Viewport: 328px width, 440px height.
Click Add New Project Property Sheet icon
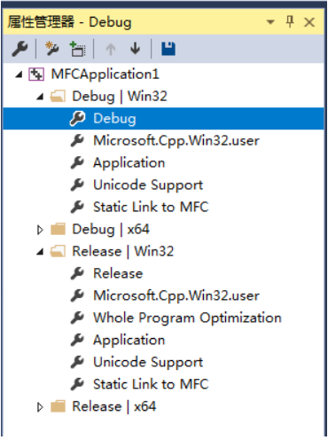(52, 49)
